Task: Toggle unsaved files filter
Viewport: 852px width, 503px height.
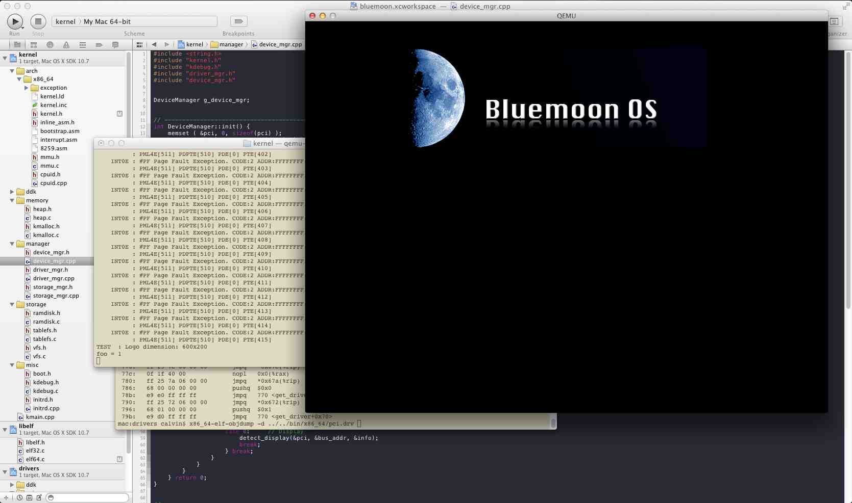Action: (39, 497)
